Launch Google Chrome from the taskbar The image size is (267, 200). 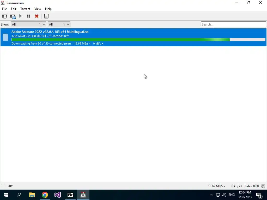click(x=45, y=195)
